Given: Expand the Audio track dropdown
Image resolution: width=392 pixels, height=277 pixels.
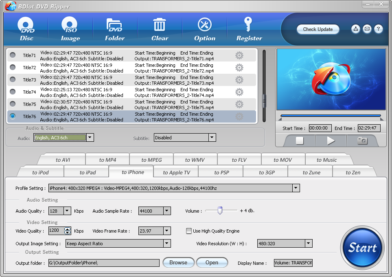Looking at the screenshot, I should tap(90, 137).
